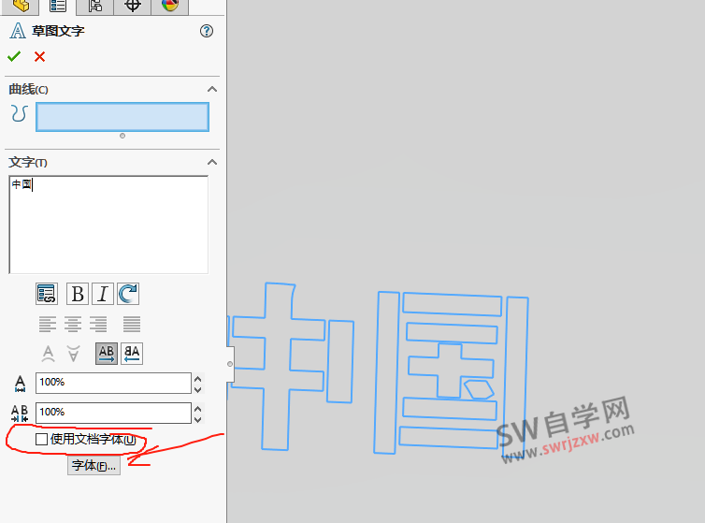Align text right
The image size is (705, 523).
tap(98, 324)
